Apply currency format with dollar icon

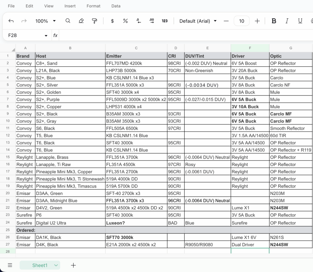[x=112, y=21]
